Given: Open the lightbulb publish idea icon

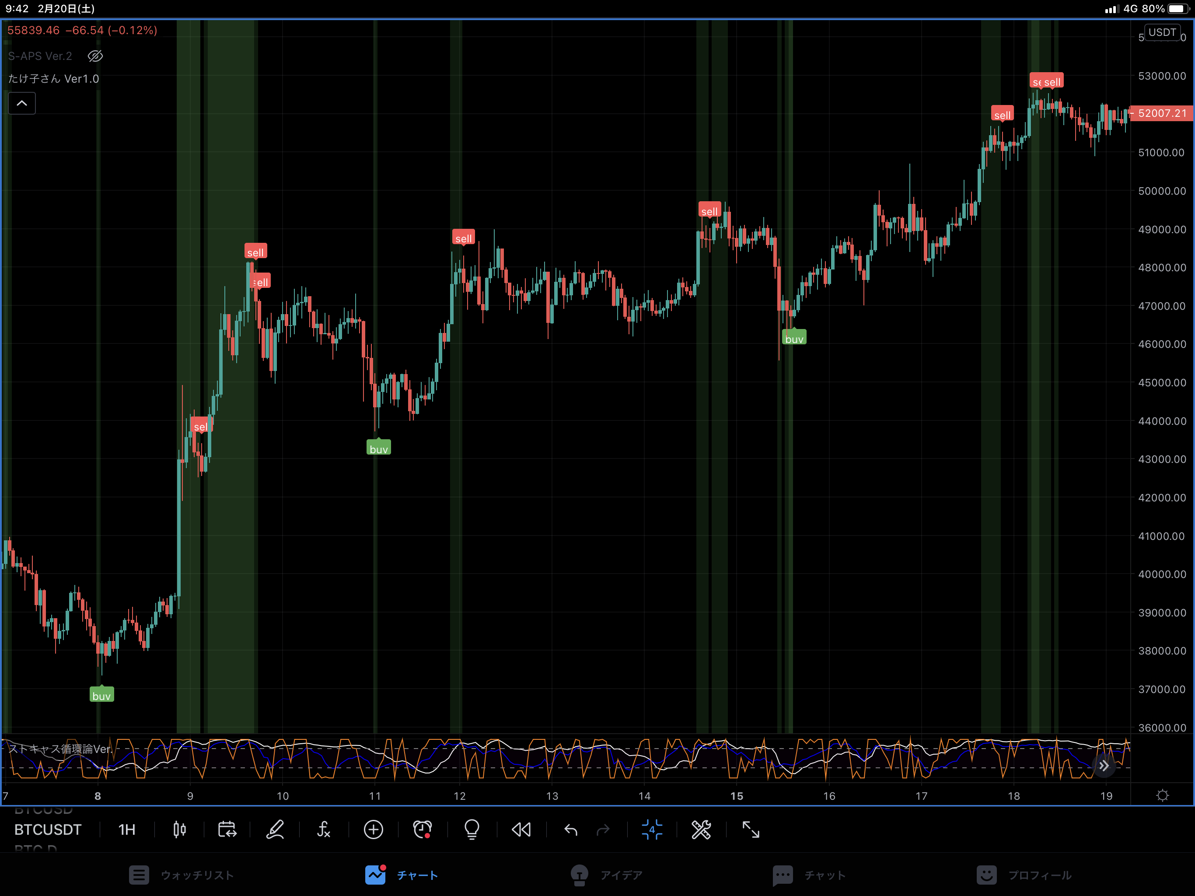Looking at the screenshot, I should [x=472, y=829].
